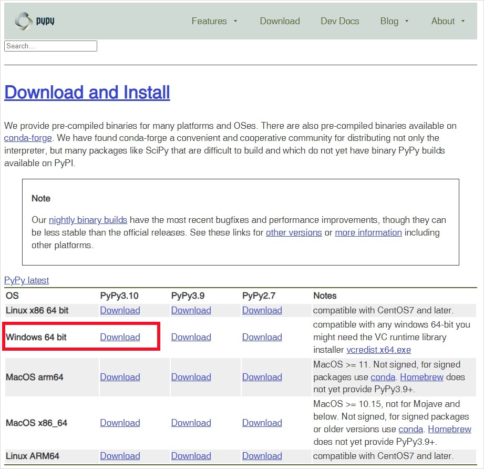
Task: Download PyPy3.10 for Linux ARM64
Action: 120,456
